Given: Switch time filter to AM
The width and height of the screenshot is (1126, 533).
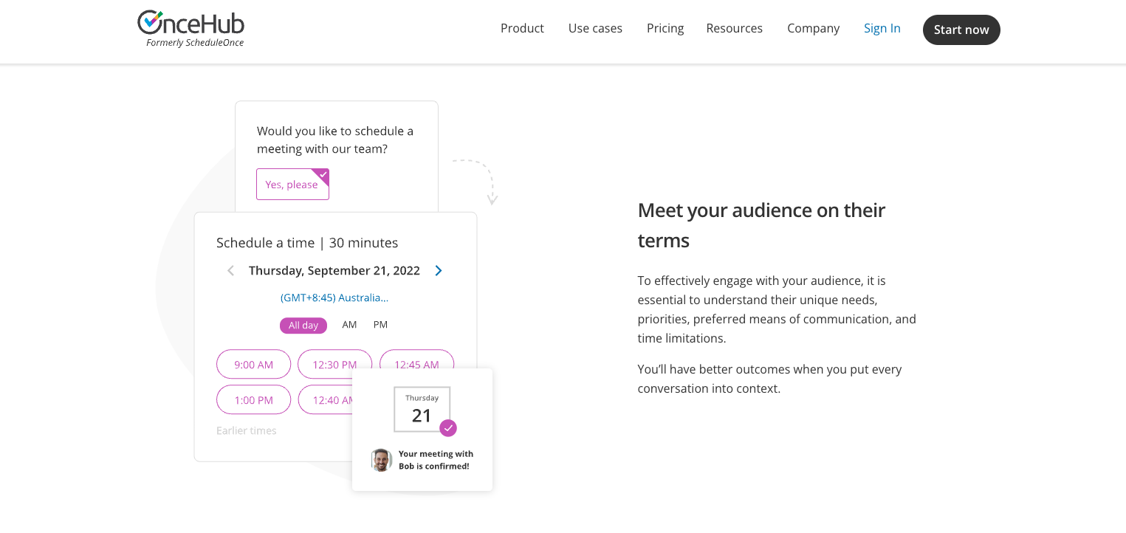Looking at the screenshot, I should (x=349, y=325).
